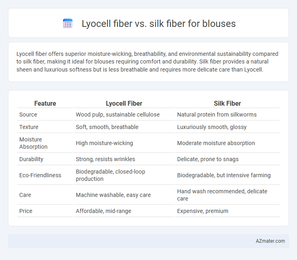Click 'Natural protein from silkworms' cell
The width and height of the screenshot is (297, 260).
(x=217, y=115)
